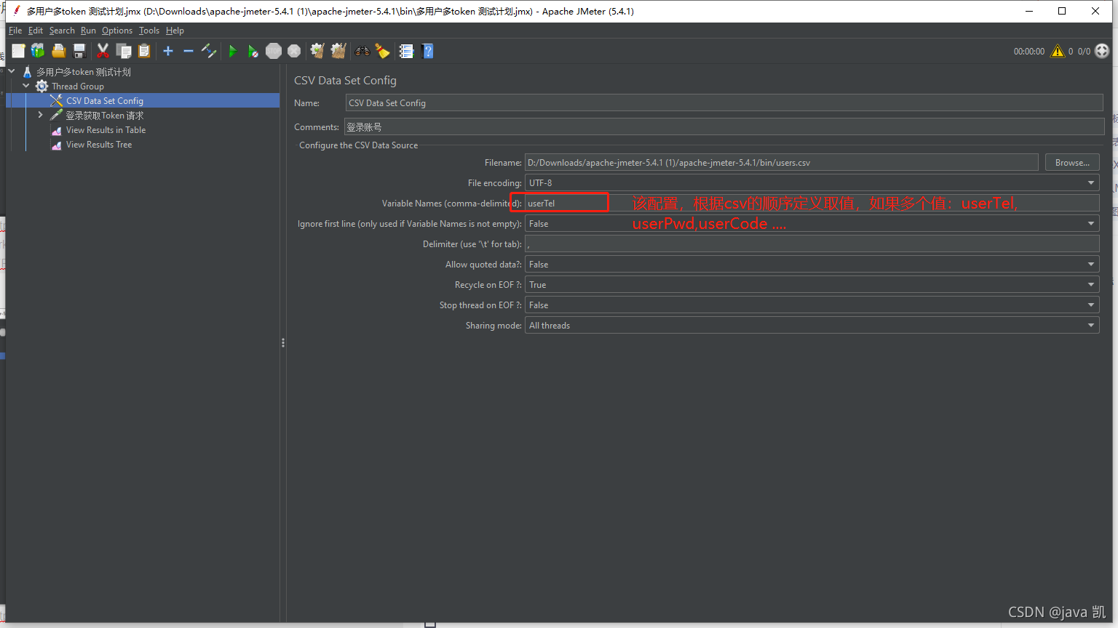Start test with no pauses icon

[253, 51]
